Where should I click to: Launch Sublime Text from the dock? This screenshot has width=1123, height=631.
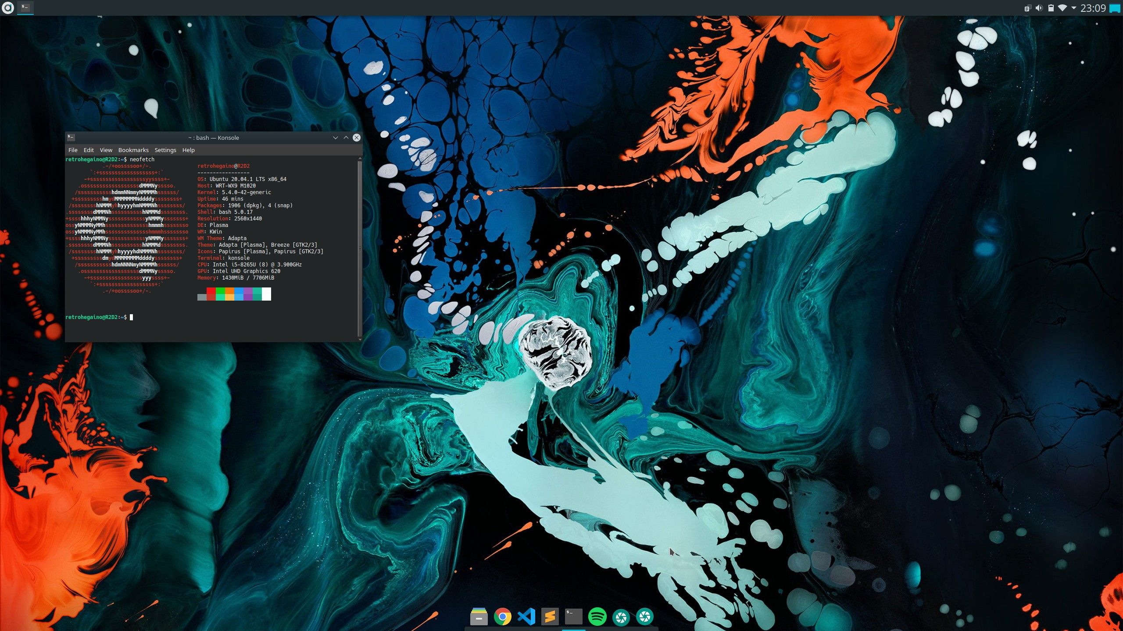coord(550,617)
